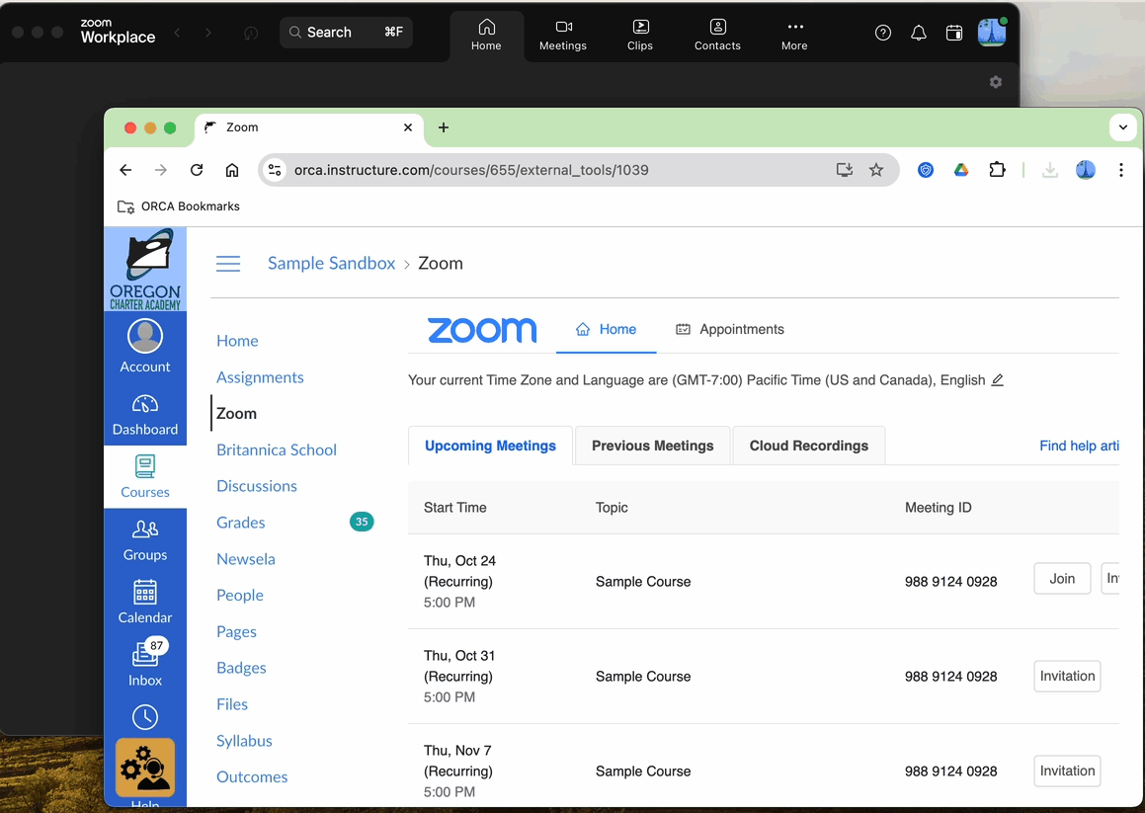Open calendar icon in Zoom Workplace
The height and width of the screenshot is (813, 1145).
(x=954, y=33)
